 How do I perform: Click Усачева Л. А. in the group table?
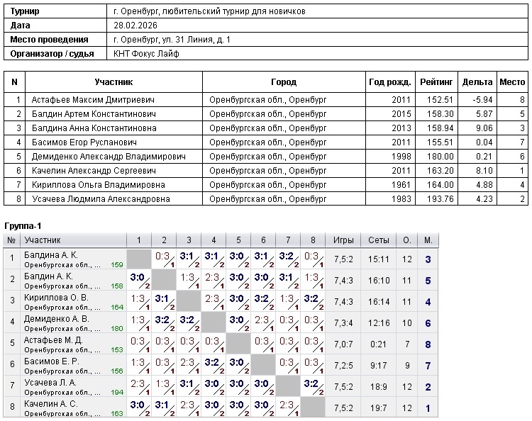pyautogui.click(x=51, y=382)
